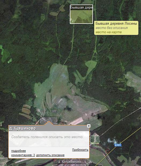Click the Создатель поленился description text
Image resolution: width=141 pixels, height=166 pixels.
(x=47, y=137)
